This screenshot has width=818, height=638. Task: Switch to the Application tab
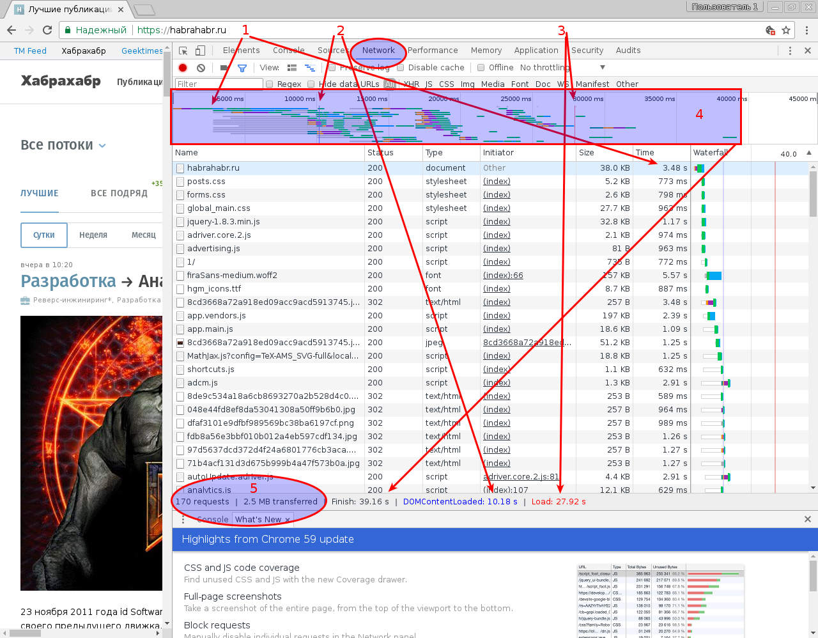(536, 51)
